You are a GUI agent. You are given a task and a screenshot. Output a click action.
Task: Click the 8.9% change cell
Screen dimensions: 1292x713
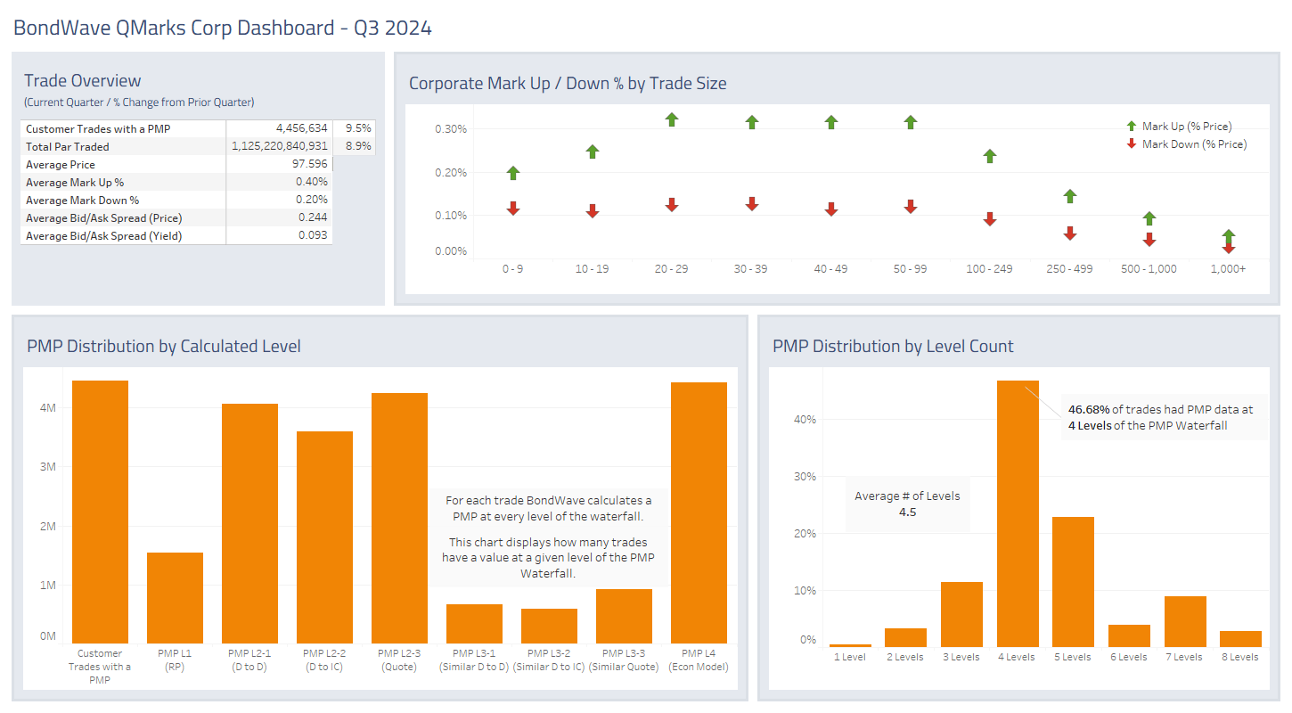pos(360,146)
